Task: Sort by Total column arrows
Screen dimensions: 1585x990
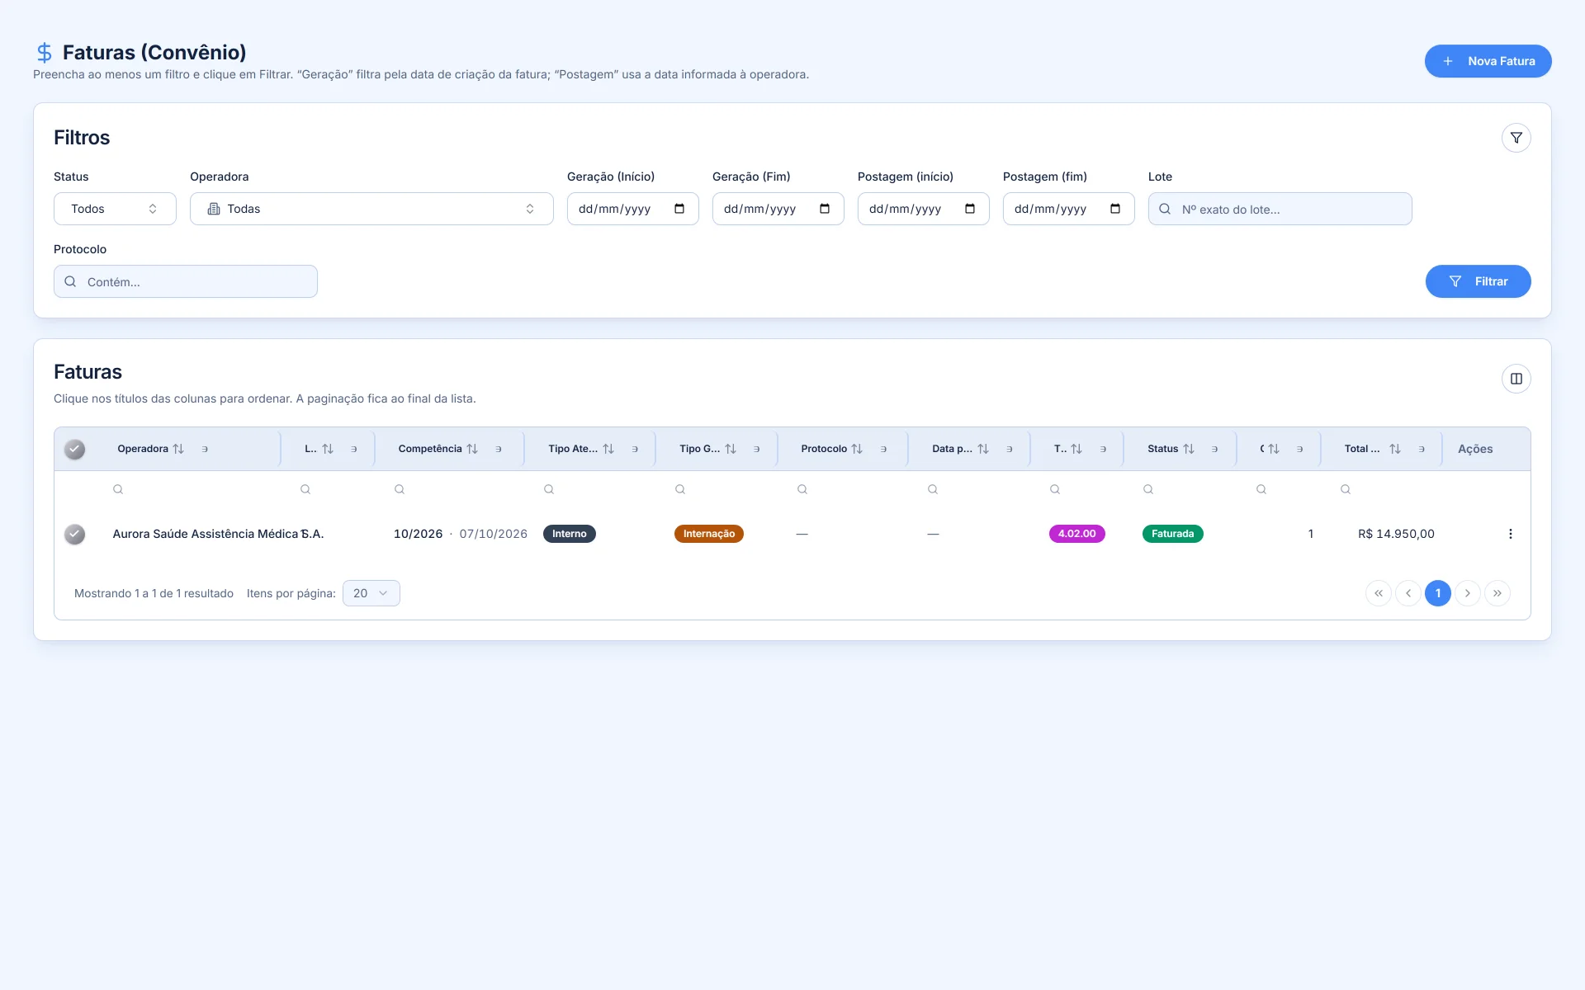Action: [1395, 449]
